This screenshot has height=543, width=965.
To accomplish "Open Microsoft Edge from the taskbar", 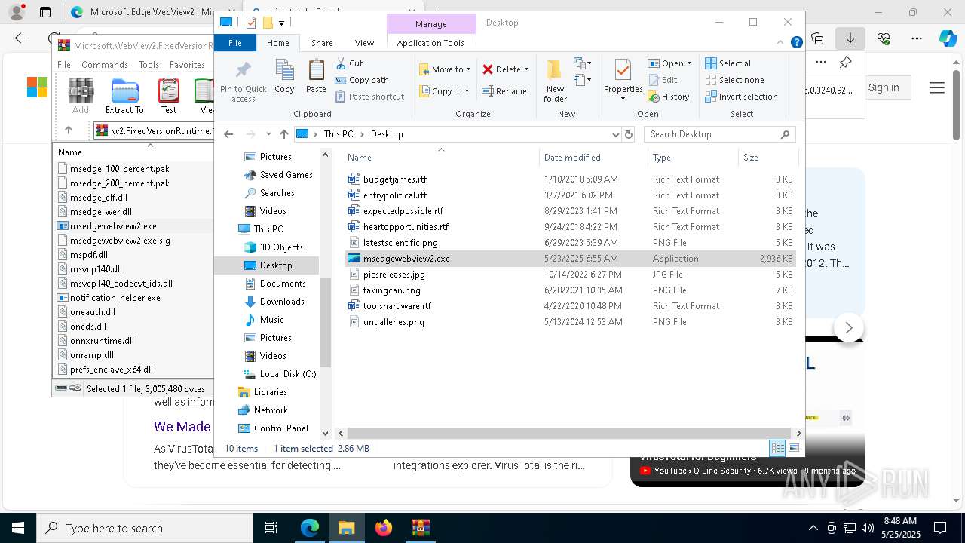I will point(310,528).
